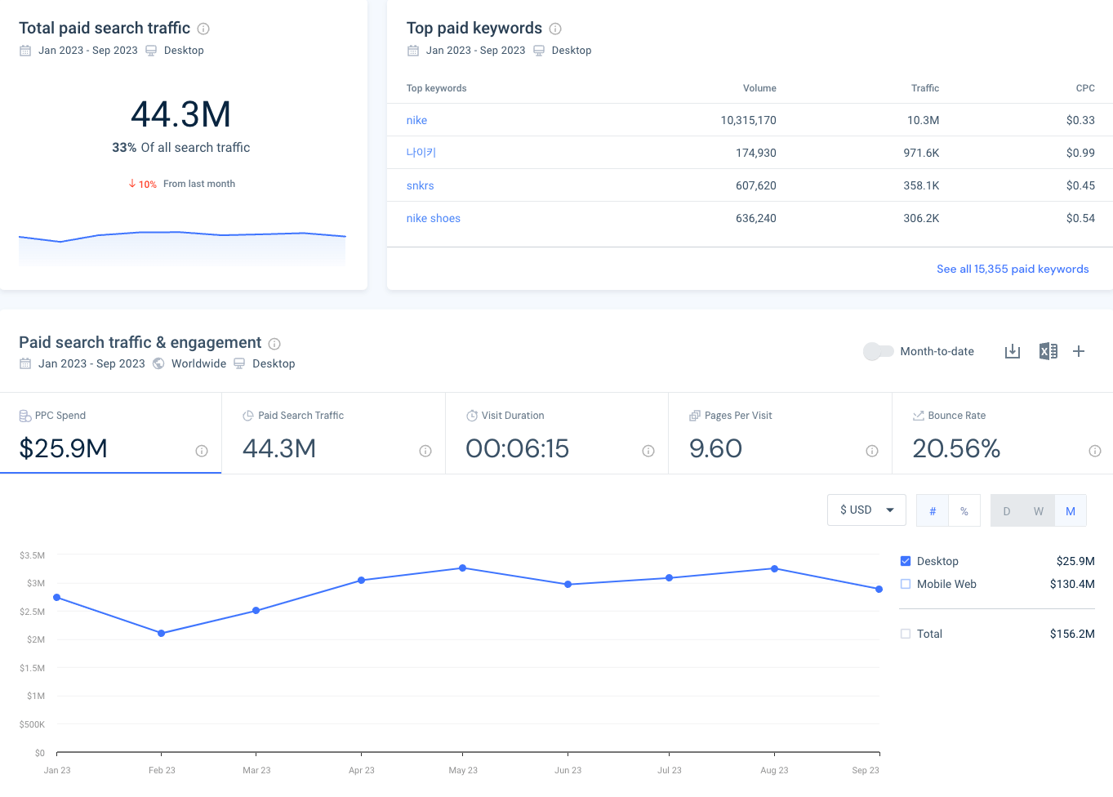Screen dimensions: 1113x797
Task: Open the $ USD currency dropdown
Action: coord(866,510)
